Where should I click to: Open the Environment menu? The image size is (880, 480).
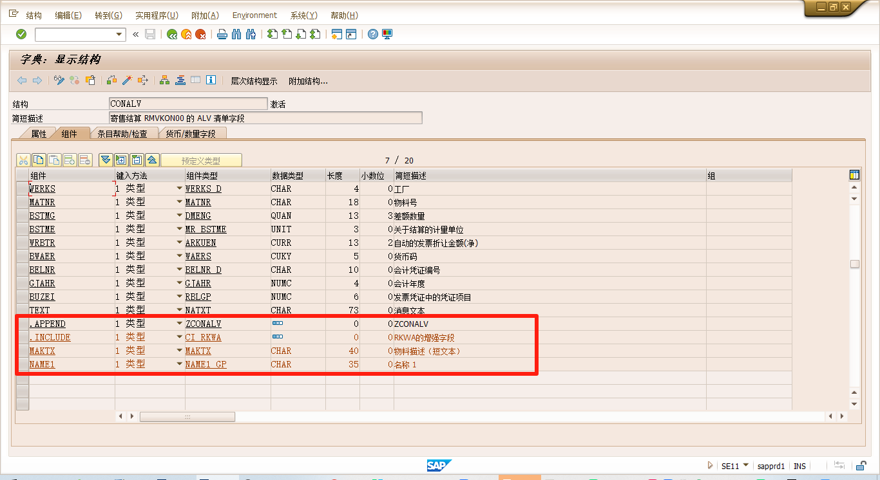click(x=255, y=15)
